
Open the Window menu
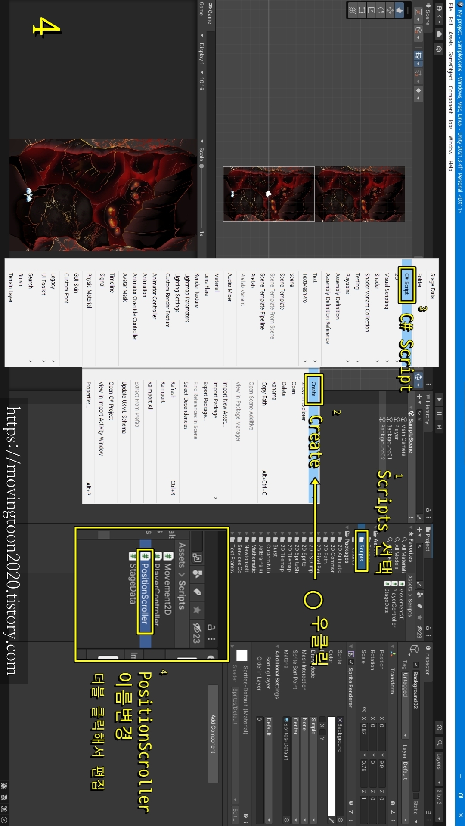450,145
